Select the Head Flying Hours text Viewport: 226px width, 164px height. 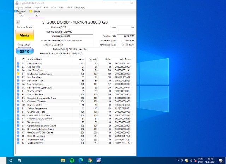[x=36, y=136]
